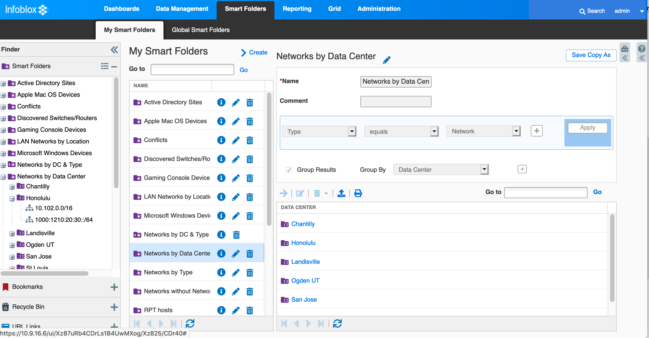Click the edit pencil icon for LAN Networks by Location

tap(236, 197)
